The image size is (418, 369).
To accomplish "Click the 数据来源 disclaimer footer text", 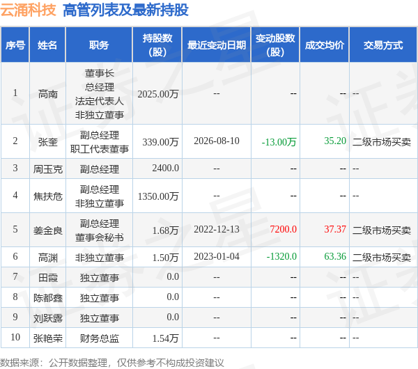I will [x=112, y=363].
